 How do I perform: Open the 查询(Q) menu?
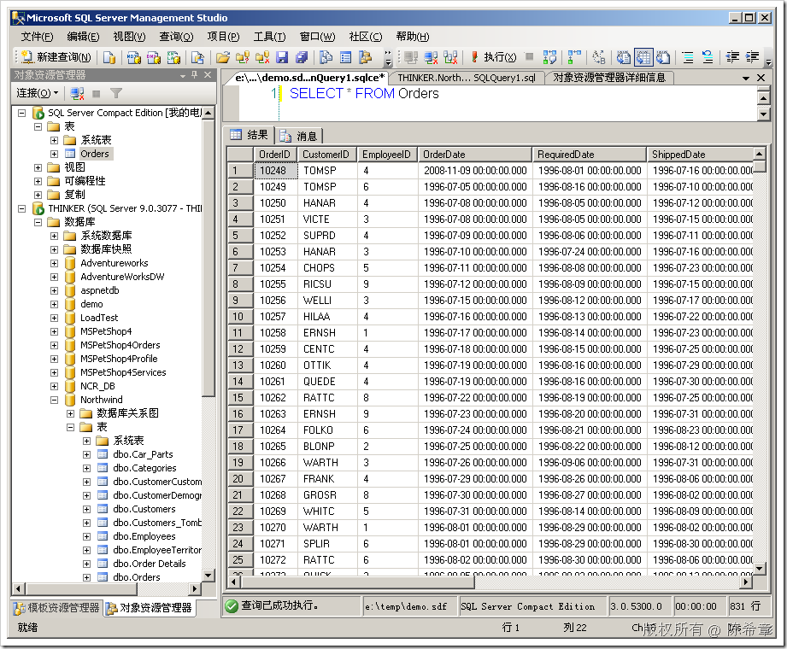[x=176, y=37]
